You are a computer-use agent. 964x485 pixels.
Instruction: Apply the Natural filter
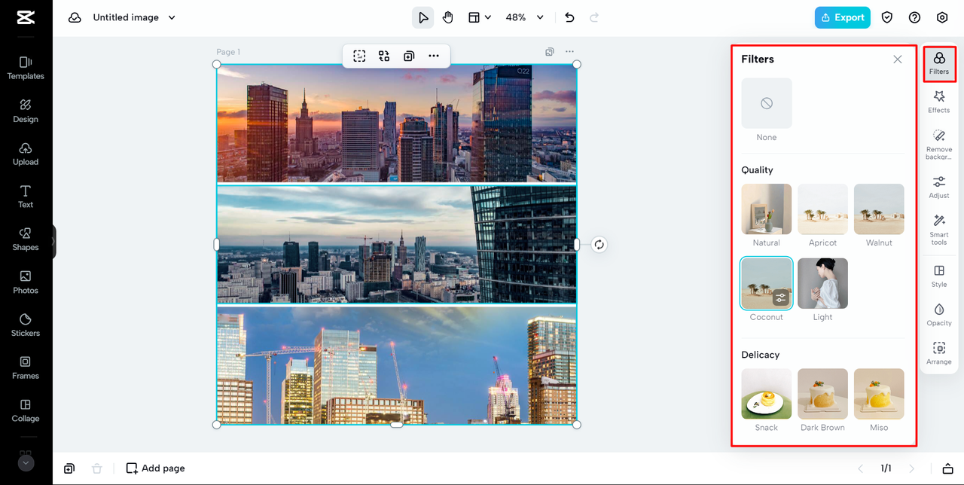(x=767, y=209)
